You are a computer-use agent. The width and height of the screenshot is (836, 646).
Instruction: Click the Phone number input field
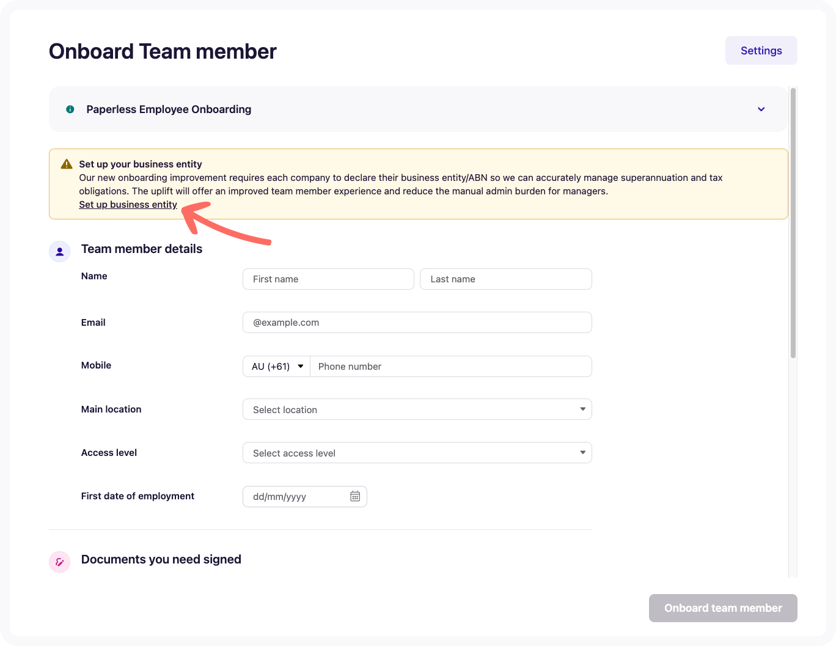451,366
